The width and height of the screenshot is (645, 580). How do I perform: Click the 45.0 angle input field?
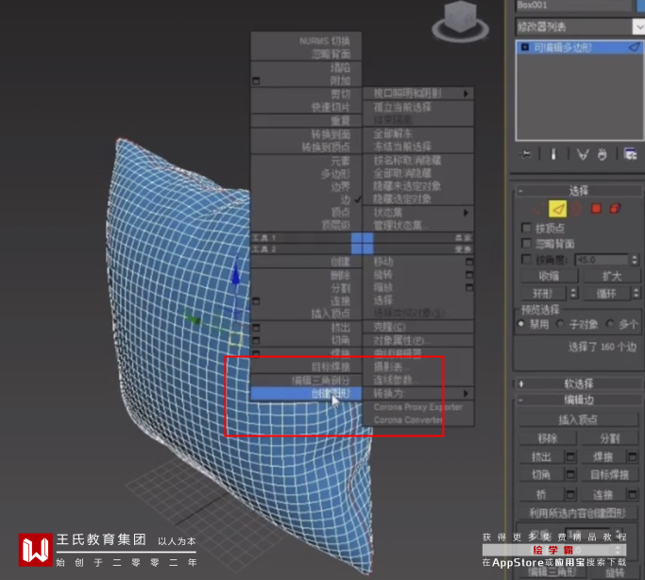[602, 260]
